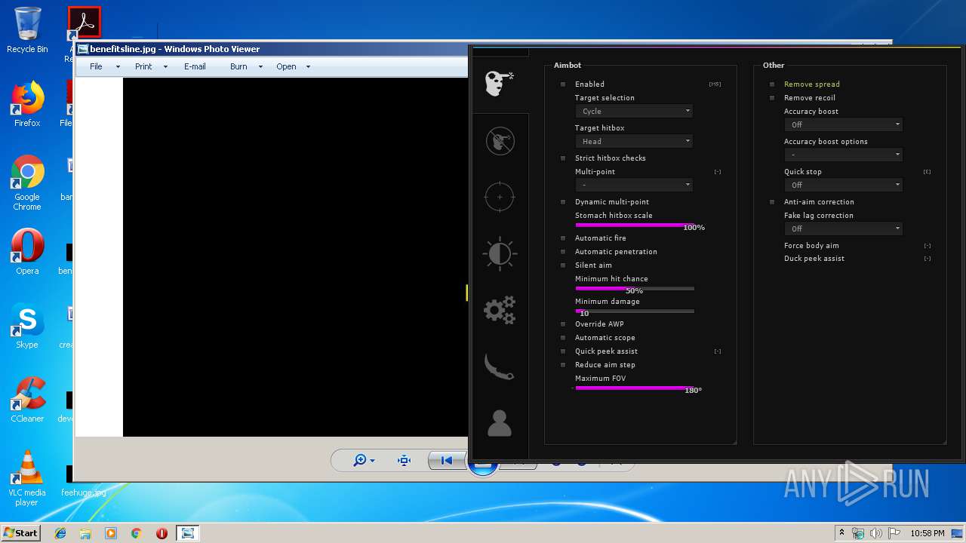966x543 pixels.
Task: Select the crossed-out head sidebar icon
Action: click(500, 140)
